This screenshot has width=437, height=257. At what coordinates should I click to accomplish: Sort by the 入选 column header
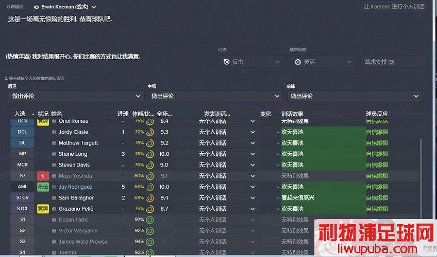pos(20,114)
